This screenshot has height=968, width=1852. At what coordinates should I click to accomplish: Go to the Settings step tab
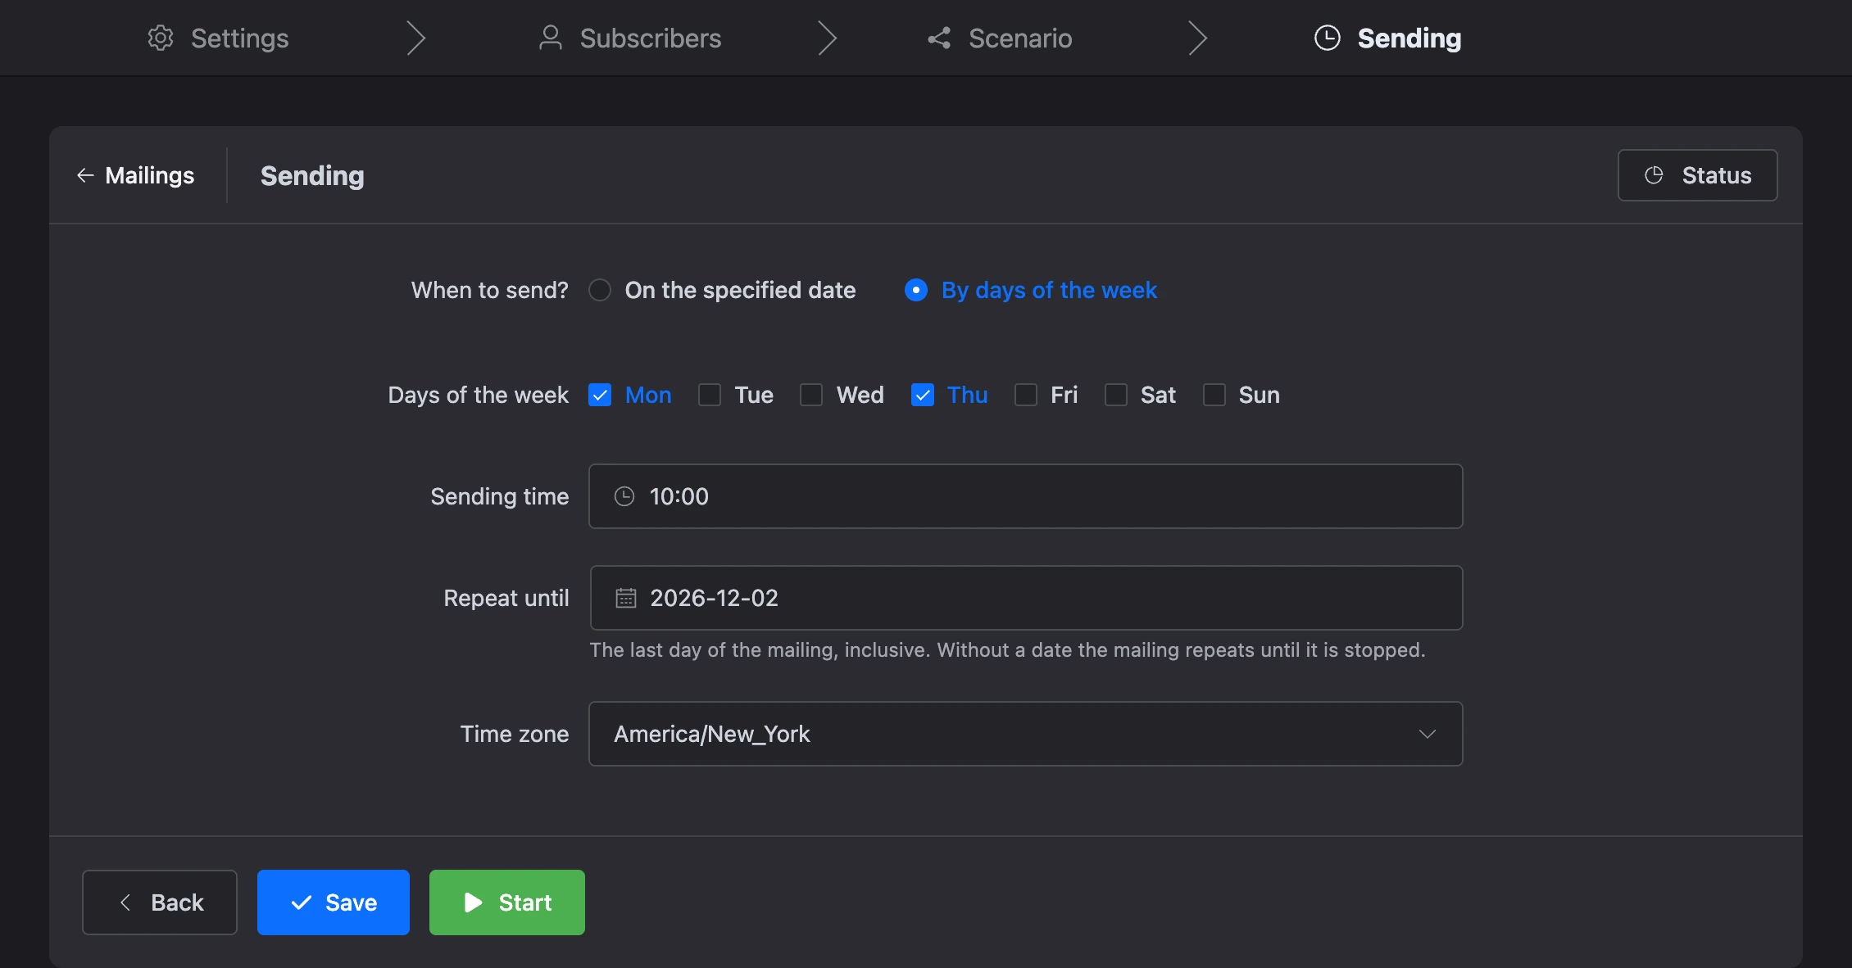point(218,38)
